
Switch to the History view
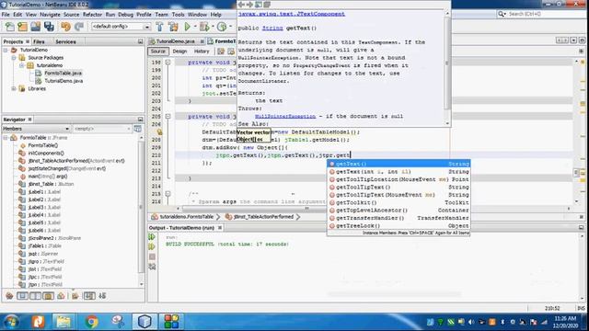202,51
